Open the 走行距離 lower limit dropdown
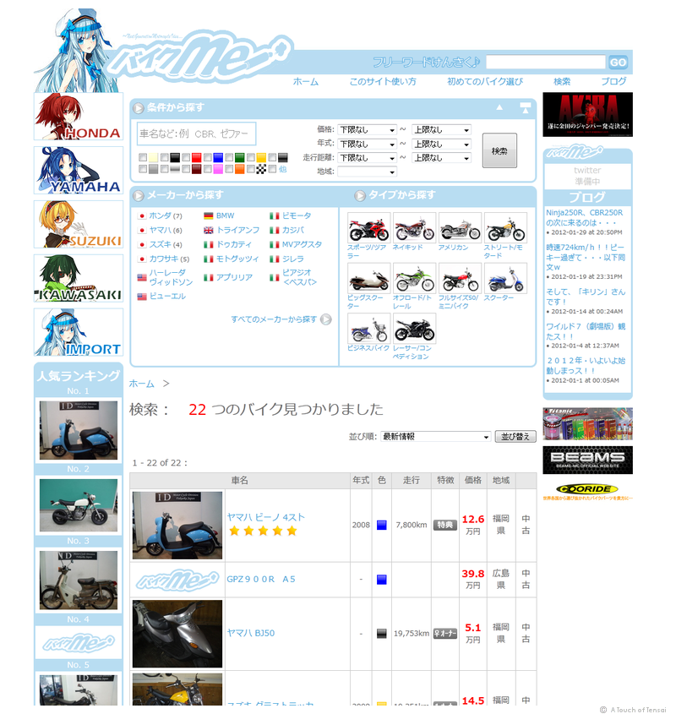676x714 pixels. tap(368, 157)
